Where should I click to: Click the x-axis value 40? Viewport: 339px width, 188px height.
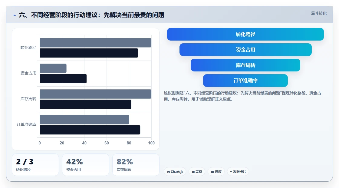[84, 143]
